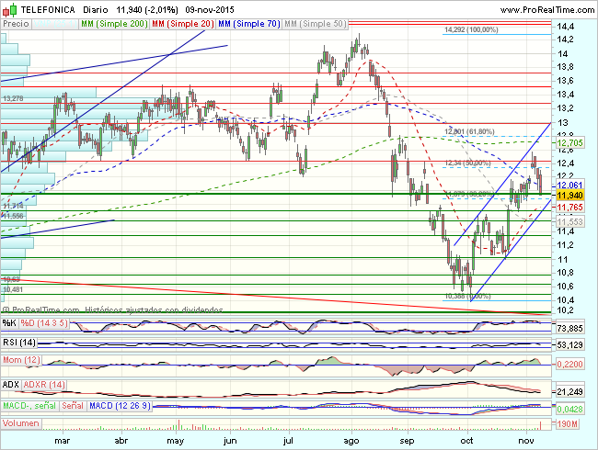Select the VNP (25 1) indicator label
This screenshot has width=598, height=450.
coord(55,24)
